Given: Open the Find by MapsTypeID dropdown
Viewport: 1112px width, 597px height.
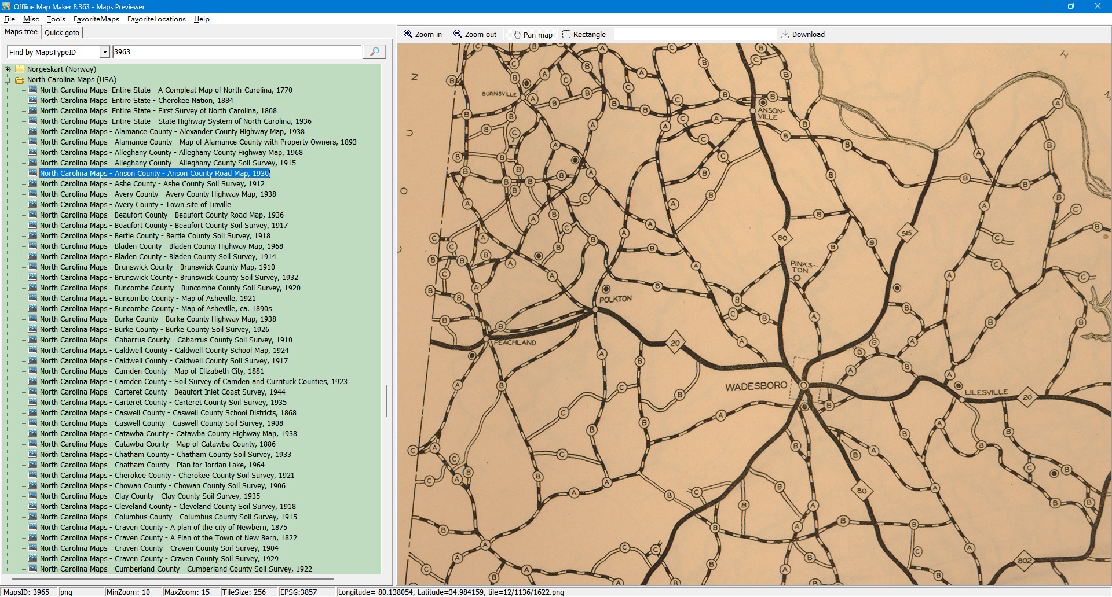Looking at the screenshot, I should point(105,53).
